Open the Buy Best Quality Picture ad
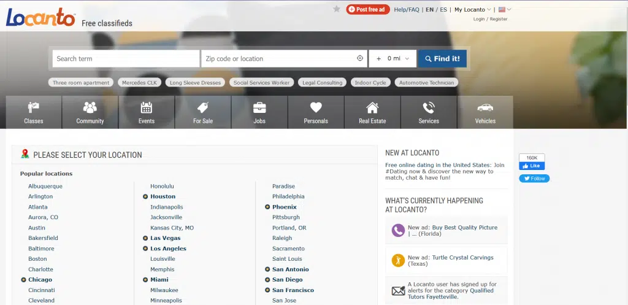628x305 pixels. (x=453, y=231)
